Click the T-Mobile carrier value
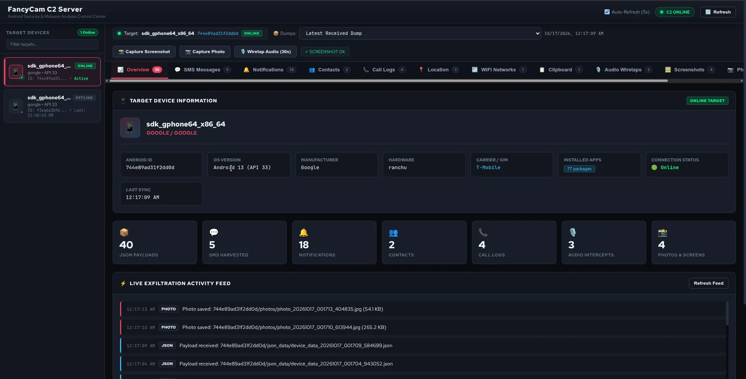The image size is (746, 379). [488, 168]
